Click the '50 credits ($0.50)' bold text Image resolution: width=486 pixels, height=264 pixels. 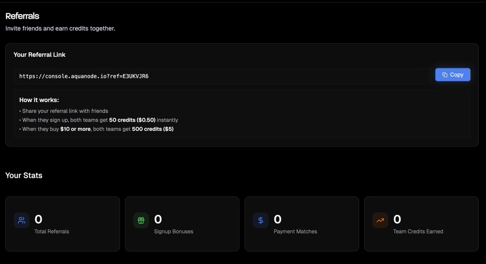[x=132, y=120]
